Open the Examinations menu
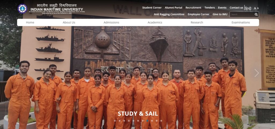This screenshot has width=275, height=129. click(241, 23)
